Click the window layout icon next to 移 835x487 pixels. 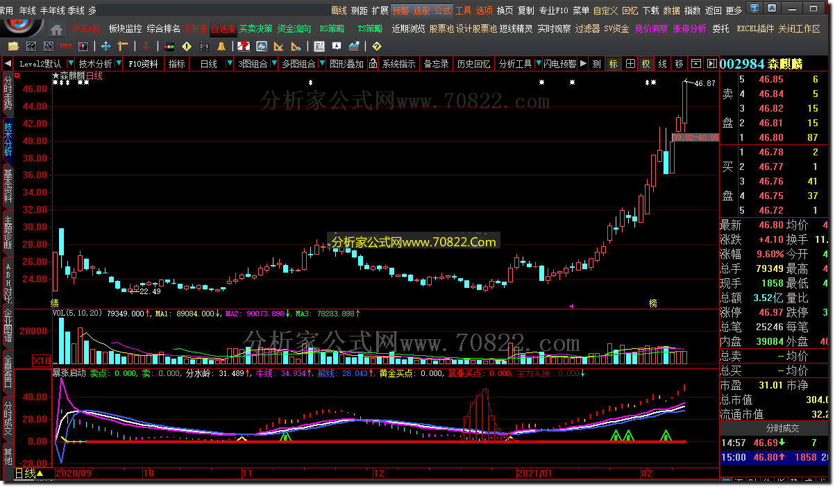pyautogui.click(x=695, y=63)
